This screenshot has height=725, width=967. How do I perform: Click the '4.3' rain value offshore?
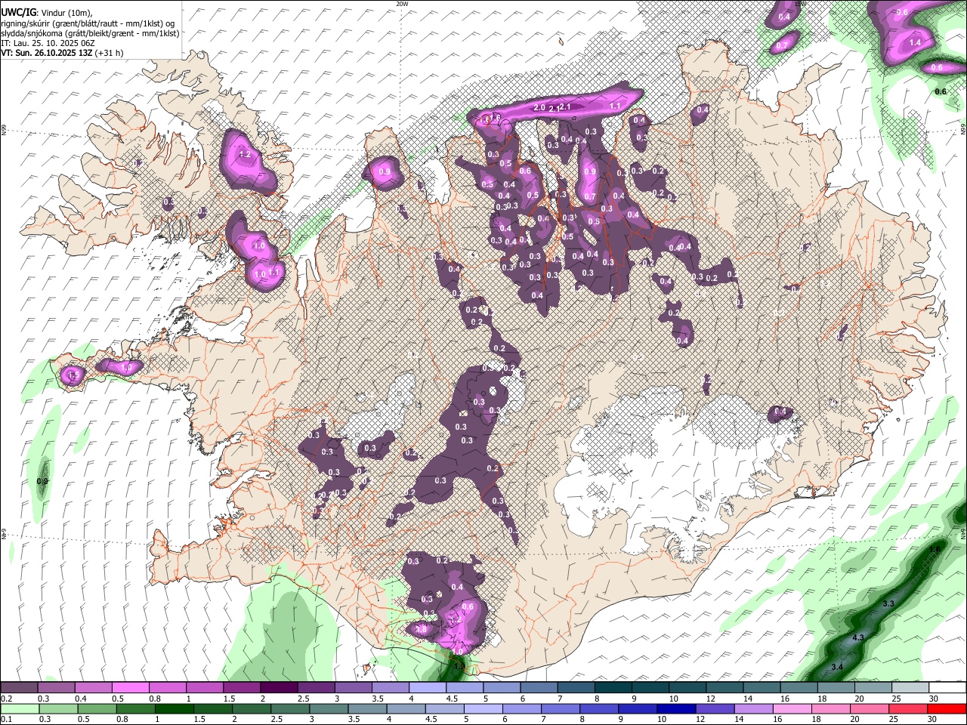pos(858,638)
